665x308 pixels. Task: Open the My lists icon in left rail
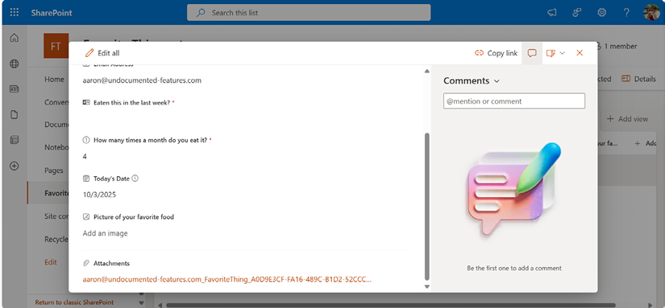coord(14,140)
